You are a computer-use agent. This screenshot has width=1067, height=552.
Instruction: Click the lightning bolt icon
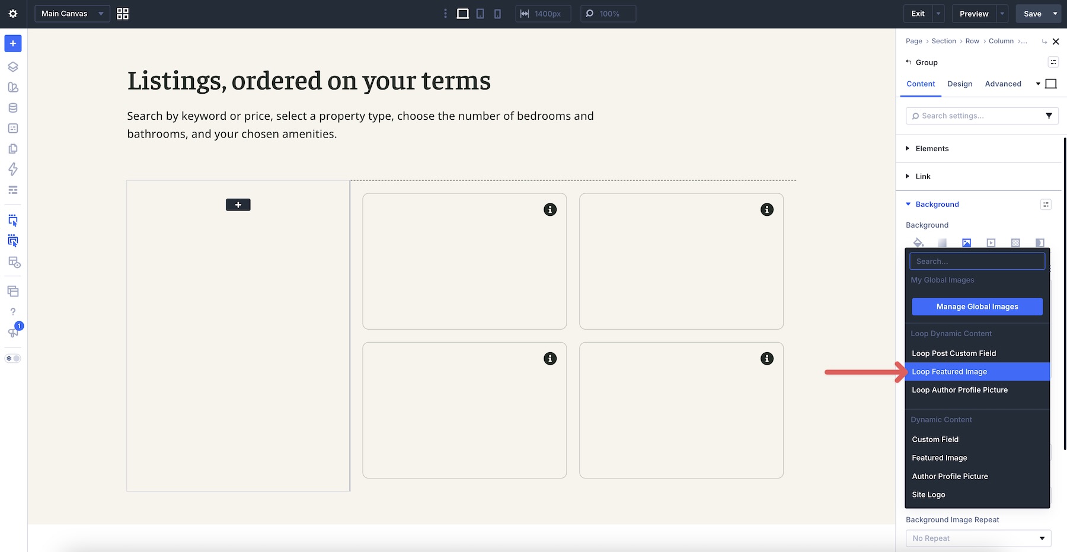click(13, 170)
